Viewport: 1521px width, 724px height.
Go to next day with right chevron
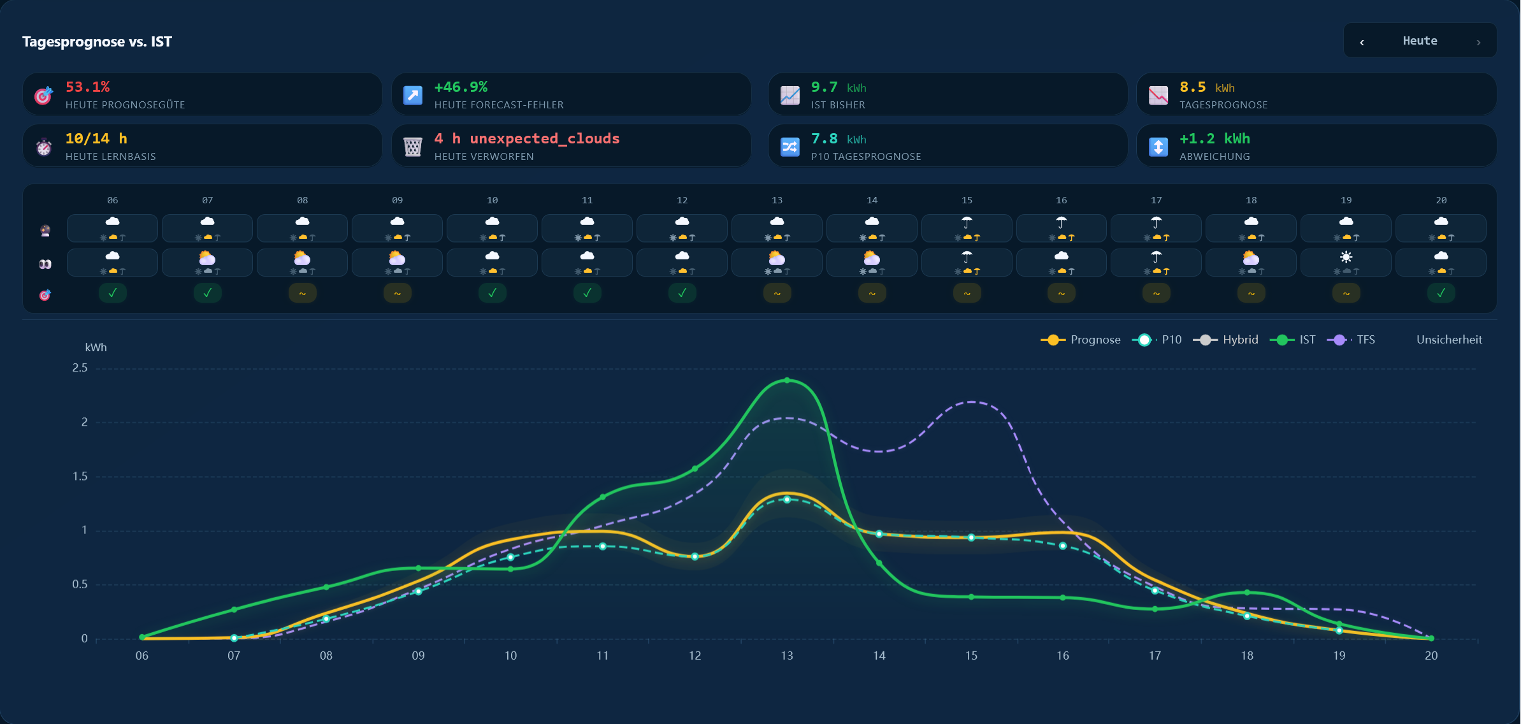click(1478, 42)
